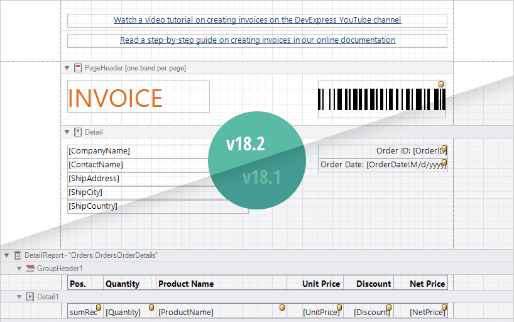Click the Order Date data-binding icon
The image size is (514, 322).
pos(444,162)
